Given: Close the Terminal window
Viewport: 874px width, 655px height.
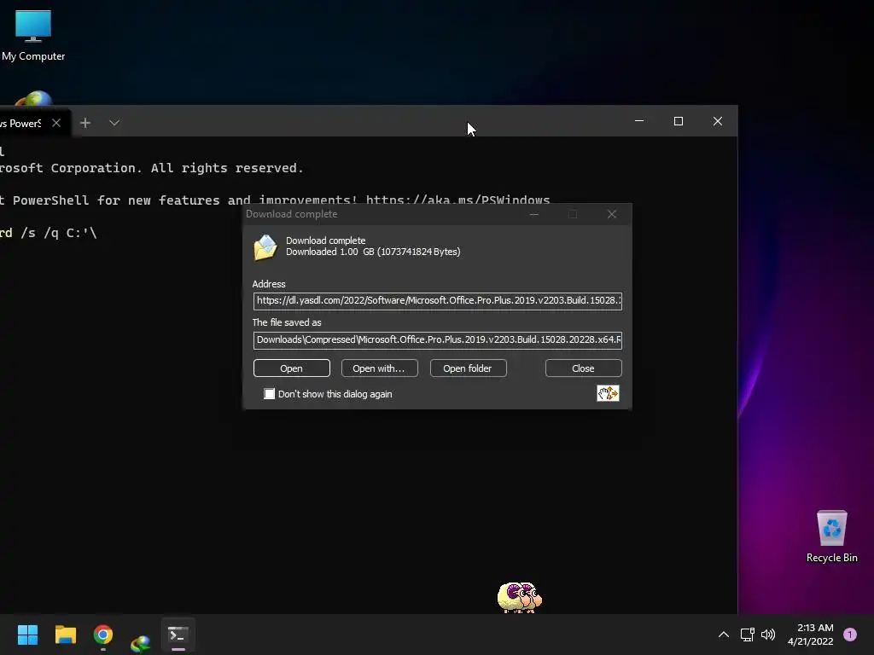Looking at the screenshot, I should (x=717, y=121).
